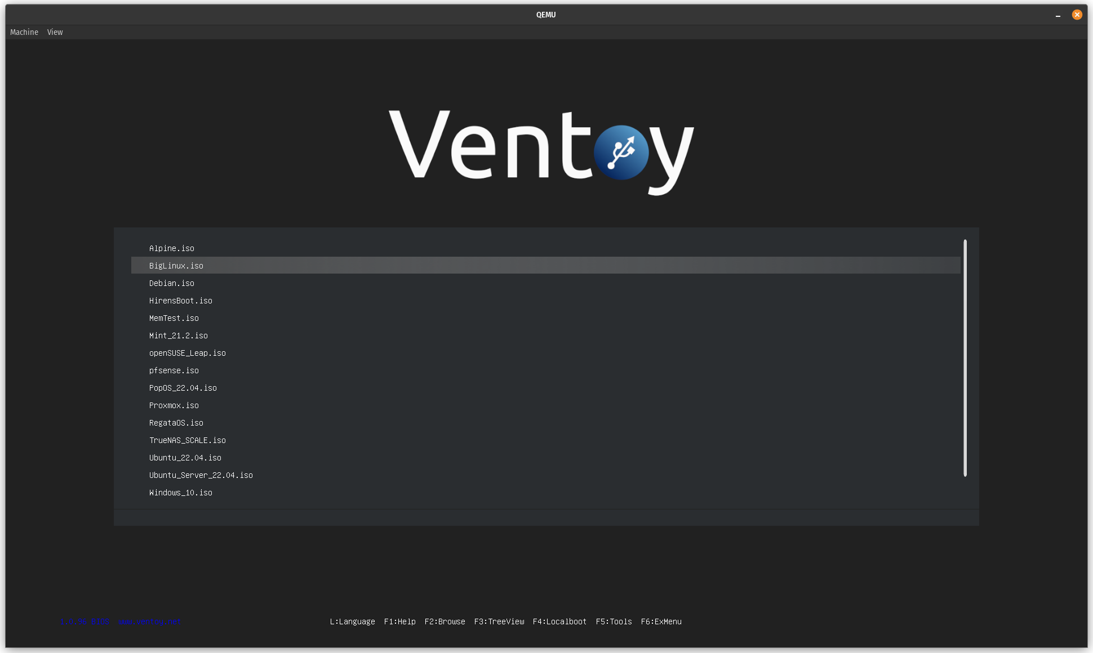Click the www.ventoy.net link text
Image resolution: width=1093 pixels, height=653 pixels.
coord(149,621)
